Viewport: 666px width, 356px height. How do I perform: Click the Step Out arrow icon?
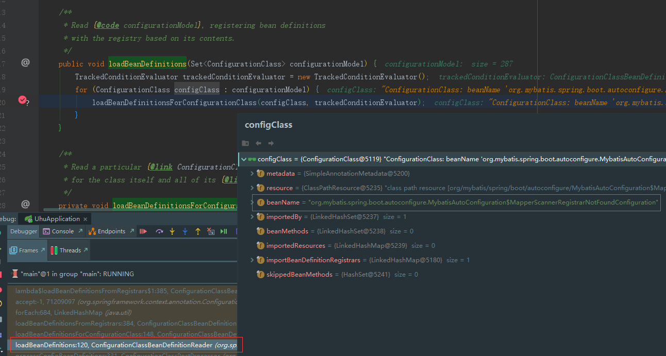[x=197, y=231]
